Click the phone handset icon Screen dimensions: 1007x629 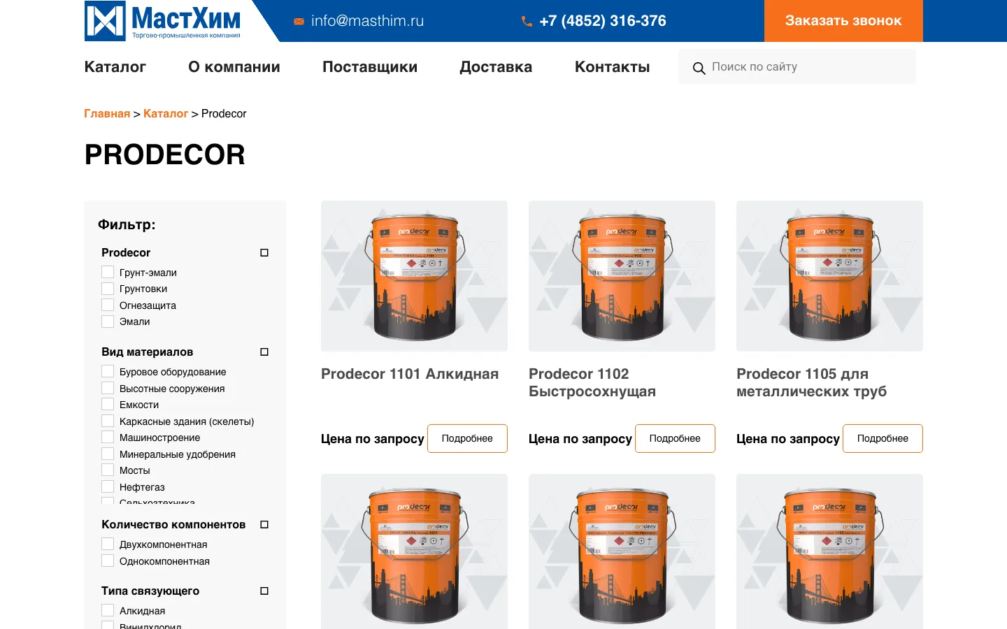[x=527, y=22]
